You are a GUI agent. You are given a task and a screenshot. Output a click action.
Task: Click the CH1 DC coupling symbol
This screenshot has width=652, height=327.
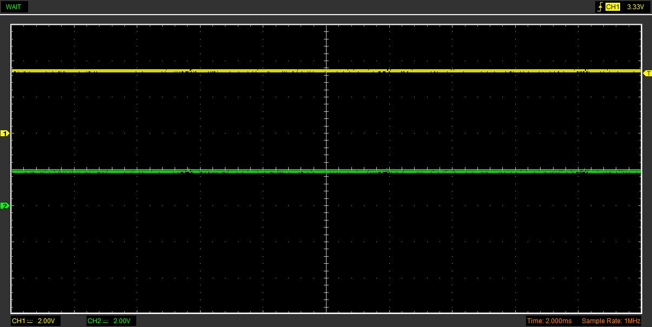pyautogui.click(x=30, y=321)
